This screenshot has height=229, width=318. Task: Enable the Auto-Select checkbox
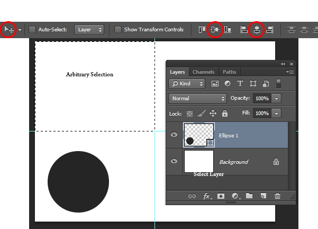[32, 30]
